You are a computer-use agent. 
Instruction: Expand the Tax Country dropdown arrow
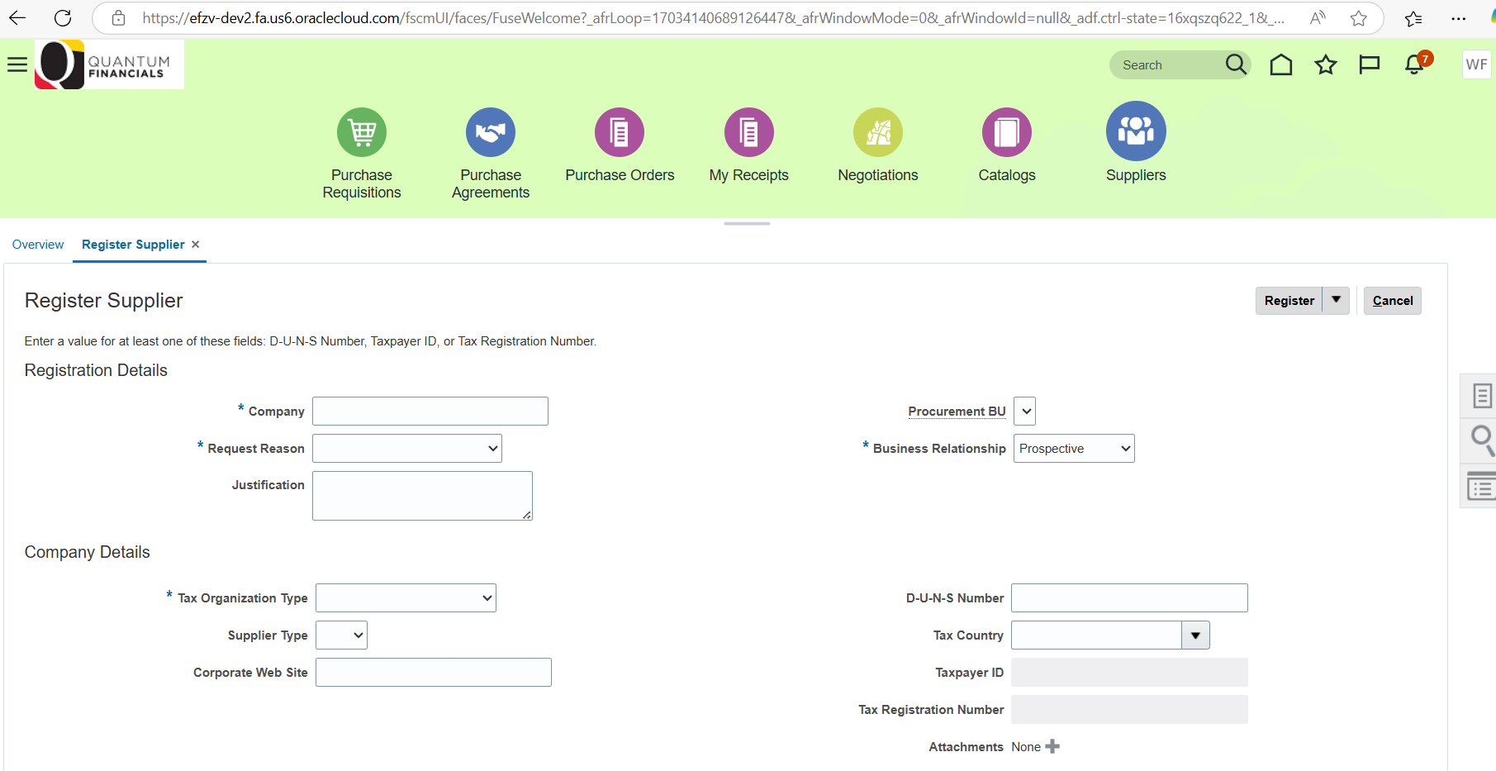(x=1195, y=635)
